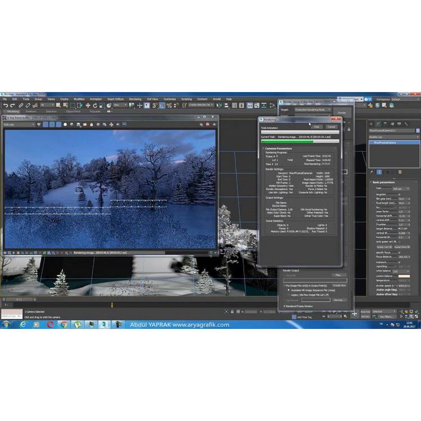Open the Key Filters button
Viewport: 421px width, 421px height.
pos(386,317)
